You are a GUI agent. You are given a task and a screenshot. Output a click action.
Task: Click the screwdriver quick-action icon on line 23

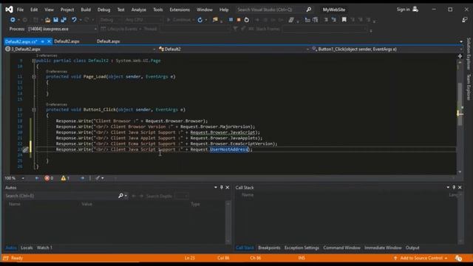pyautogui.click(x=25, y=149)
